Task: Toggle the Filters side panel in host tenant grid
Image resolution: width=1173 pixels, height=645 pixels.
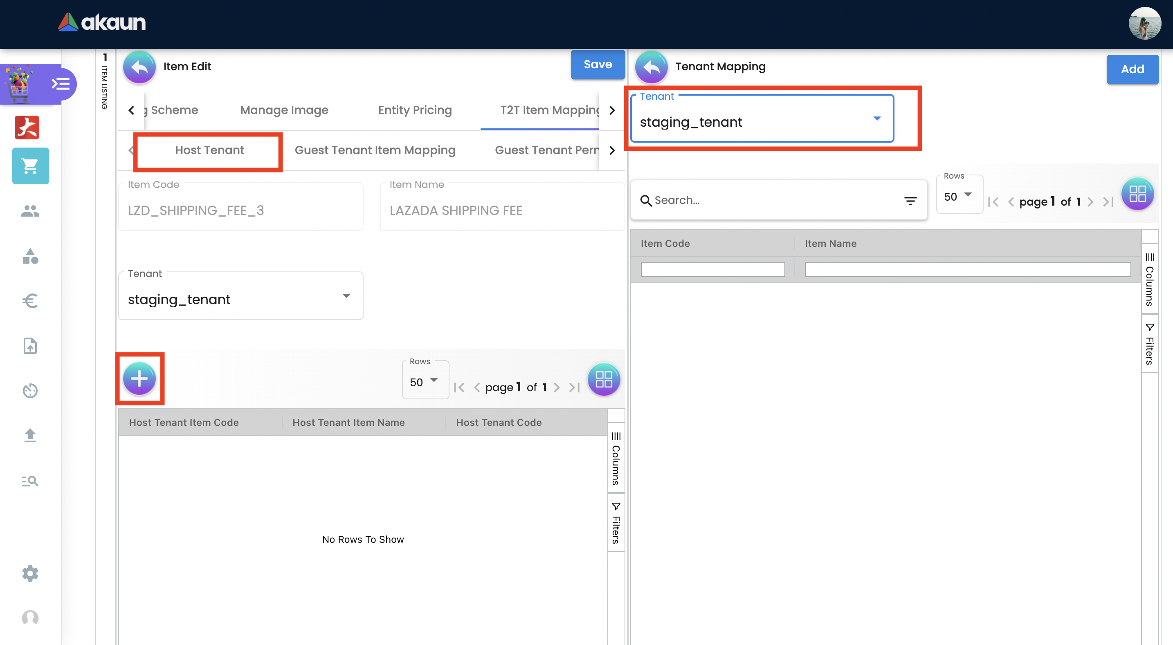Action: click(616, 522)
